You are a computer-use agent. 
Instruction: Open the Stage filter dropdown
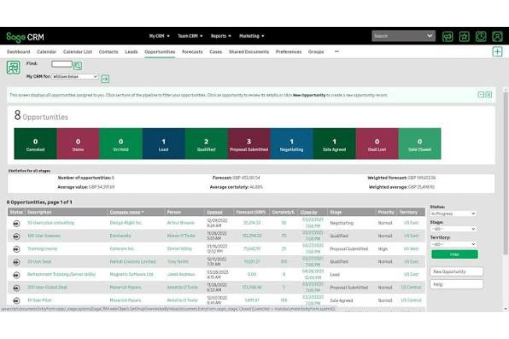coord(453,229)
